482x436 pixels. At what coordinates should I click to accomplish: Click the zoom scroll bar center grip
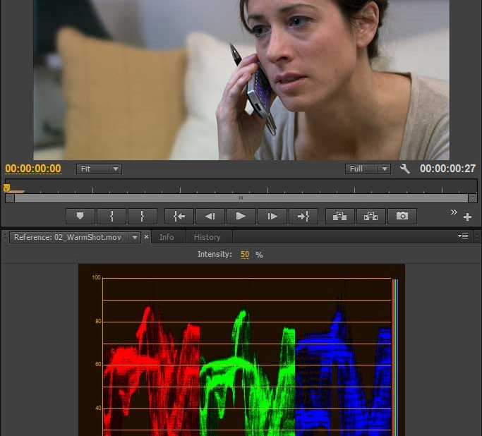(x=241, y=198)
